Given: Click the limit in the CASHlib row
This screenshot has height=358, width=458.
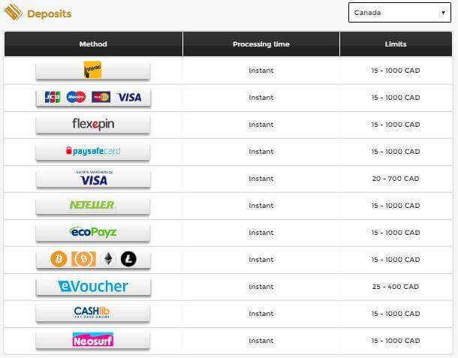Looking at the screenshot, I should (x=396, y=314).
